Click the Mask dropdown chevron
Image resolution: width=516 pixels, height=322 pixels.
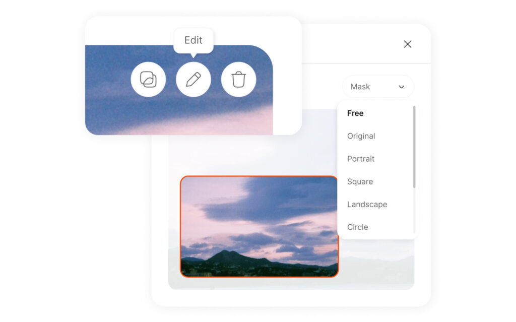(402, 87)
